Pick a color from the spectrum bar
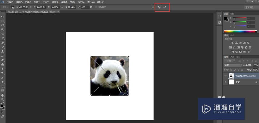Screen dimensions: 259x123 240,31
